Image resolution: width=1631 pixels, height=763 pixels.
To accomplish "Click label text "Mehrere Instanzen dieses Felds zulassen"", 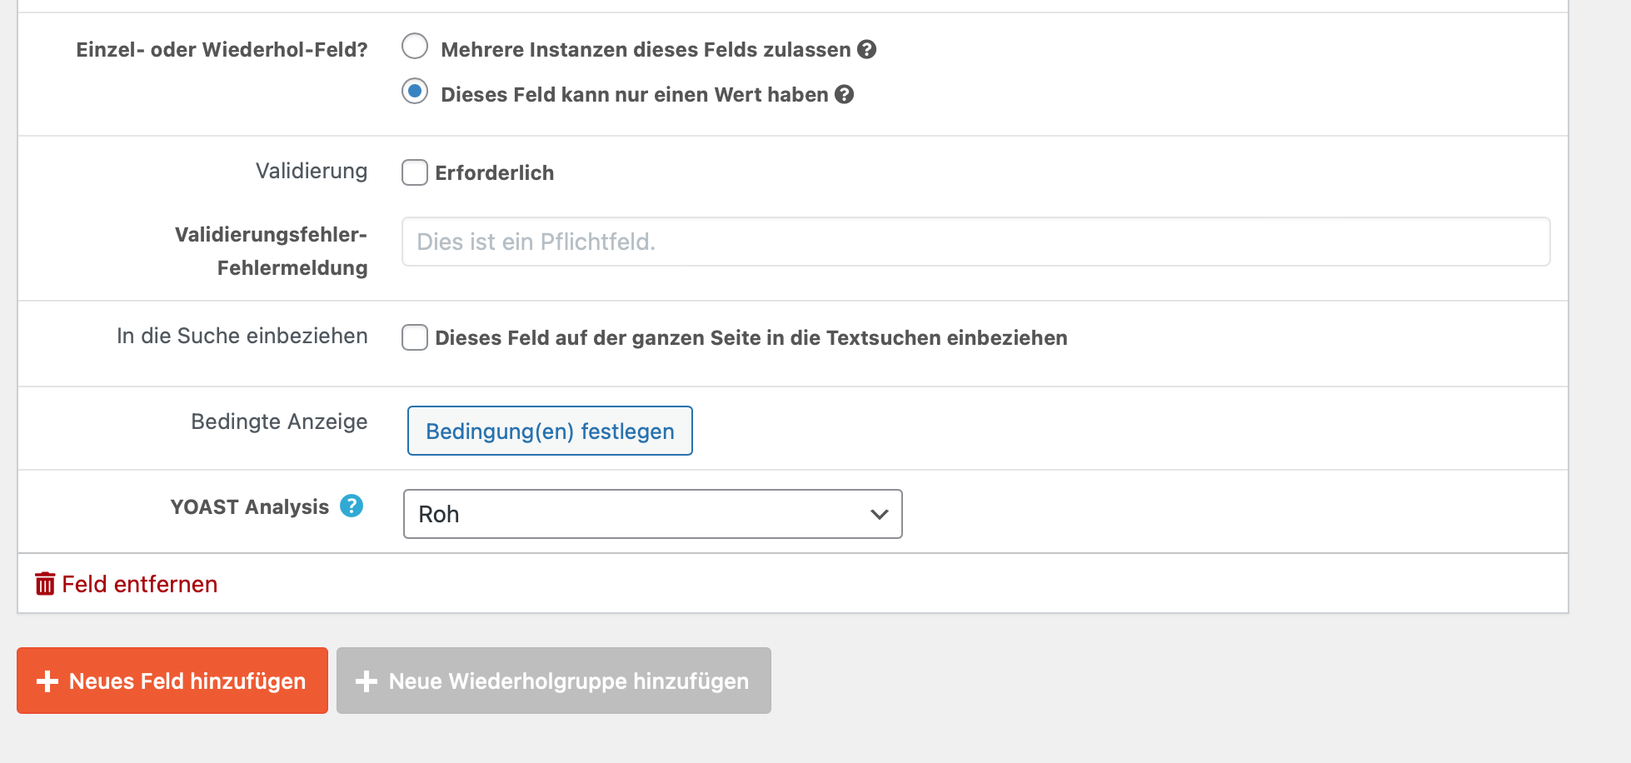I will point(646,50).
